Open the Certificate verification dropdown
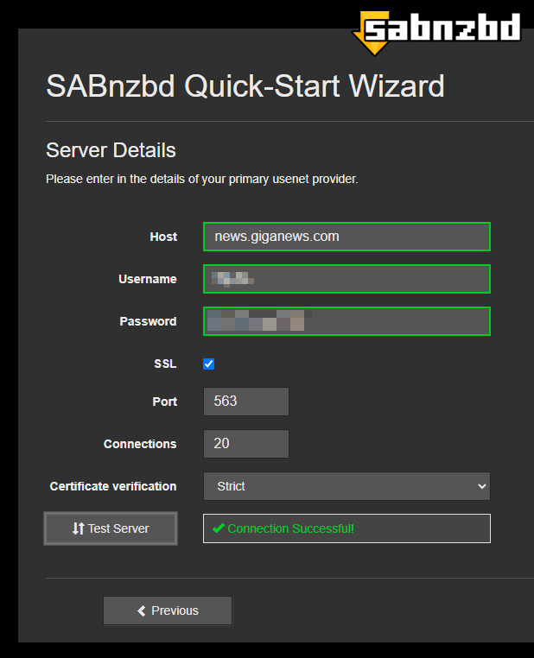Viewport: 534px width, 658px height. [346, 486]
